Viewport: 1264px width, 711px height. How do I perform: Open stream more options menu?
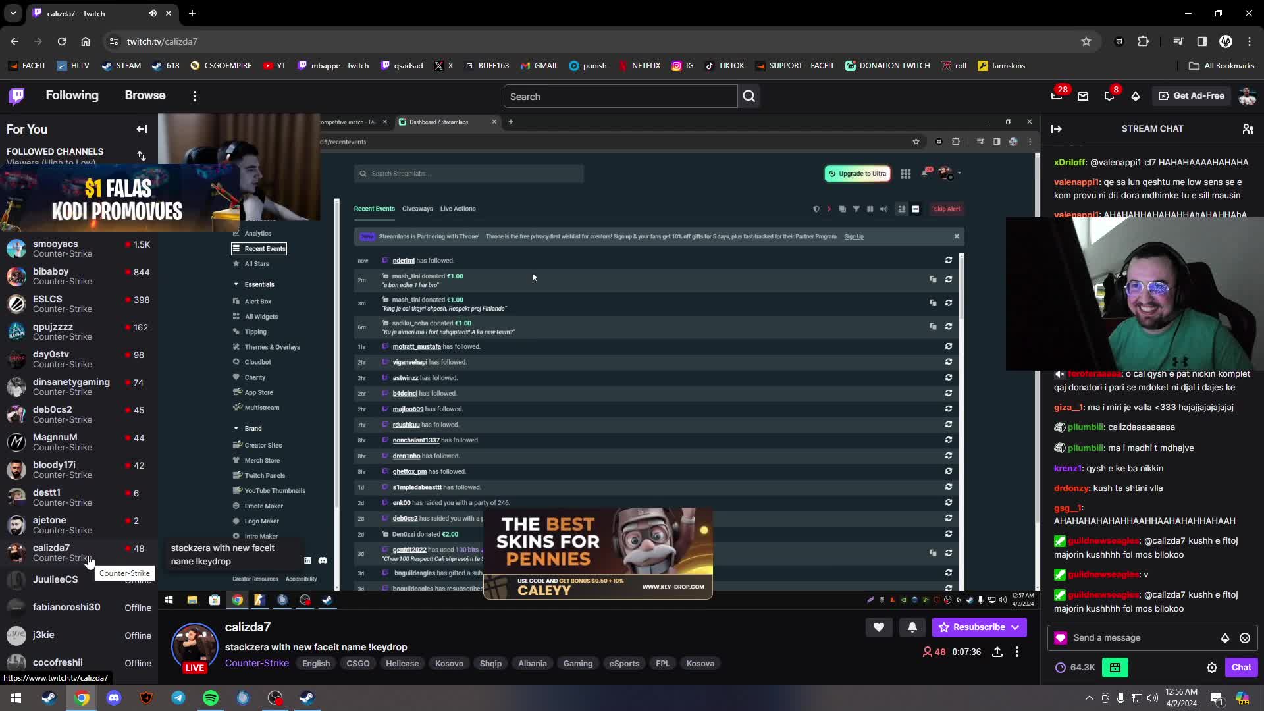pos(1017,652)
